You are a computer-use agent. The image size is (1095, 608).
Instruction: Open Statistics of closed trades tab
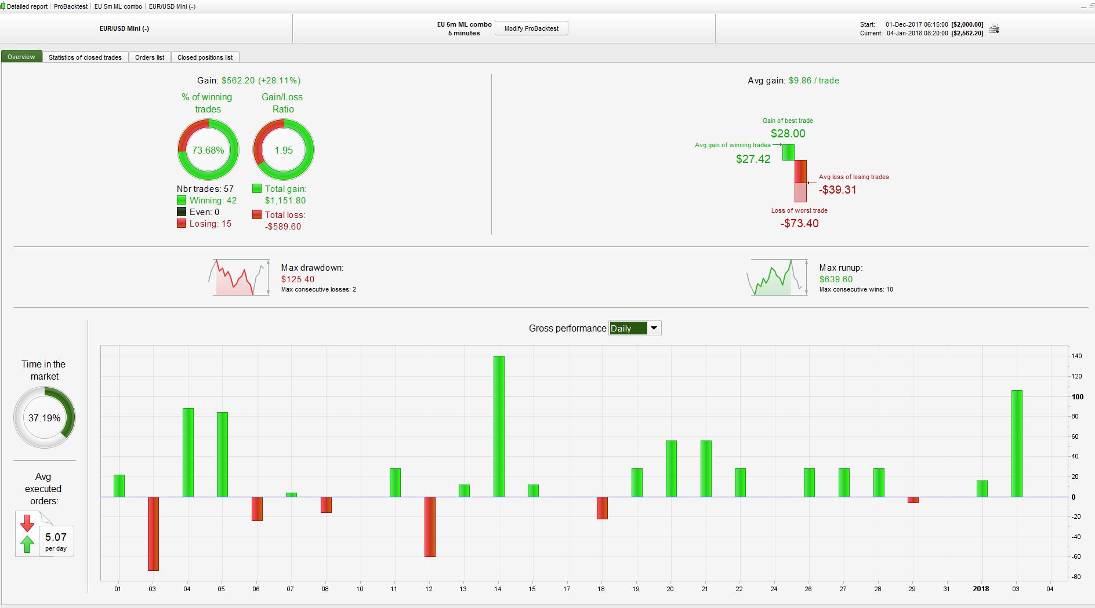[85, 57]
